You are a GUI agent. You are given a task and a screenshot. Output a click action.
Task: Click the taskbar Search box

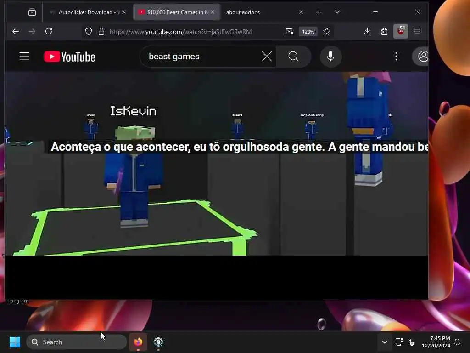click(x=77, y=342)
